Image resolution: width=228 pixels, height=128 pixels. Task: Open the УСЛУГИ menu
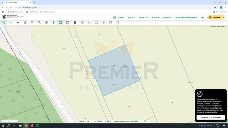click(x=131, y=18)
